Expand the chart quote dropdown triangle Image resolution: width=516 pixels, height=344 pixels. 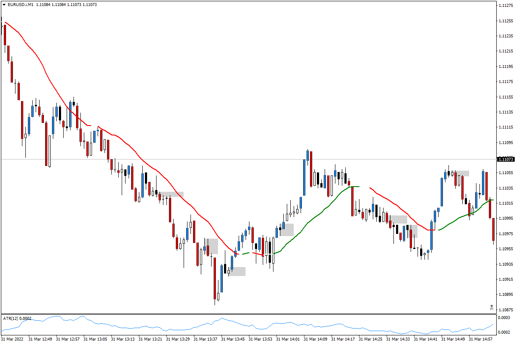point(3,4)
